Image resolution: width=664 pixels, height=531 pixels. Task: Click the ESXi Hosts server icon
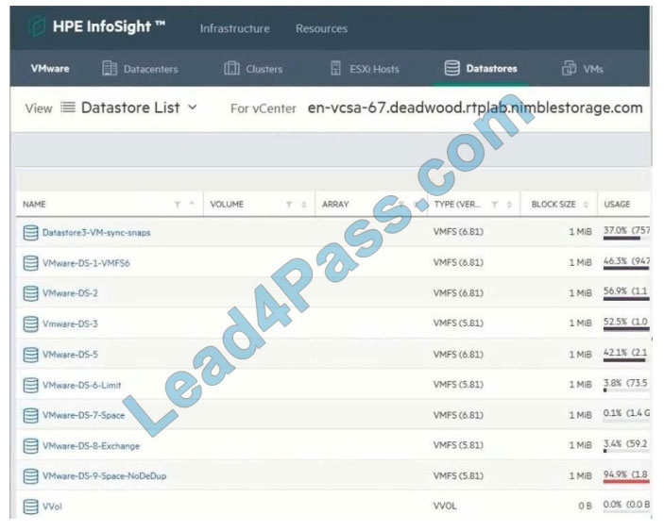click(335, 68)
